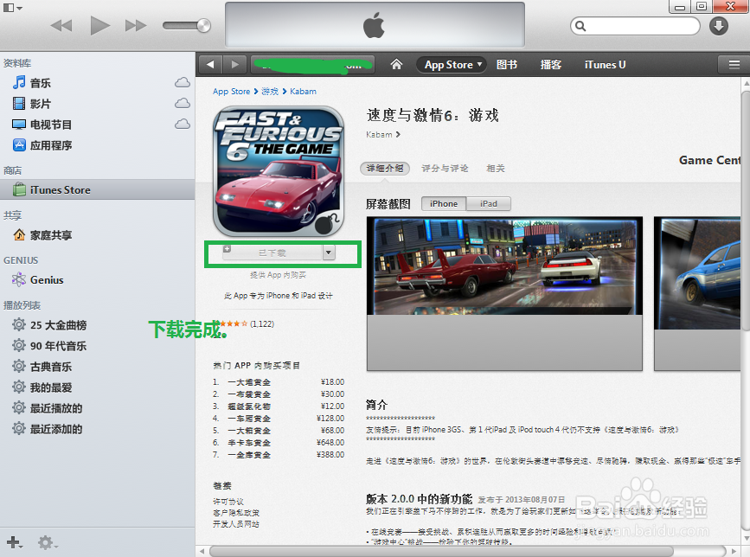Open the 客户隐私政策 link
Viewport: 750px width, 557px height.
pyautogui.click(x=236, y=513)
